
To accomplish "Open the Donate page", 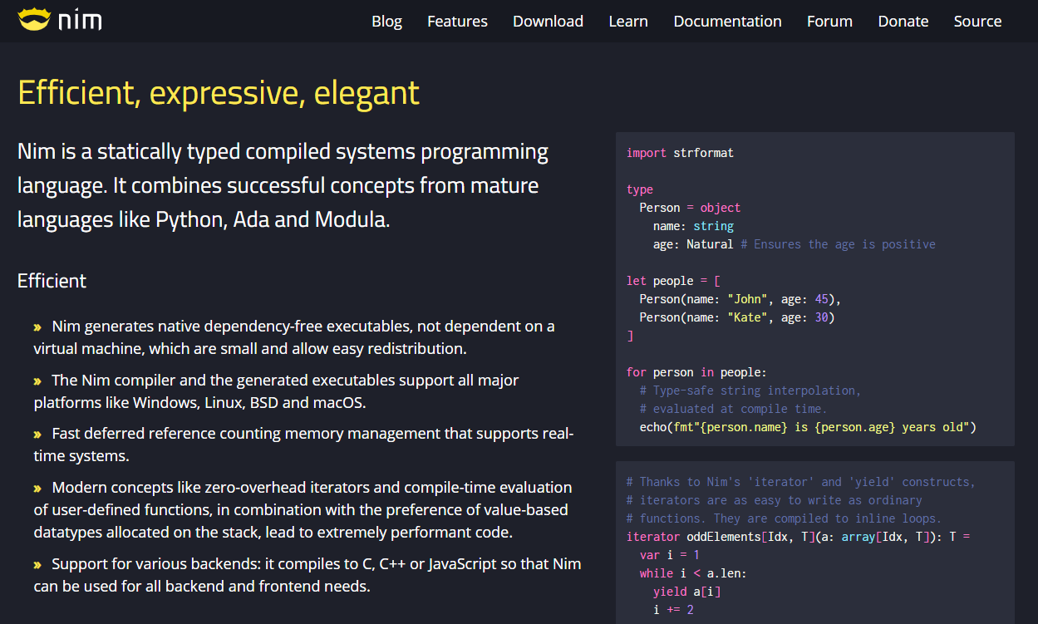I will (903, 22).
